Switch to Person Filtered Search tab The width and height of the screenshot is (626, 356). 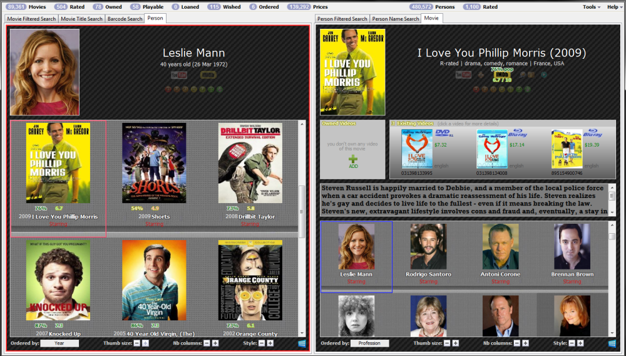[342, 19]
